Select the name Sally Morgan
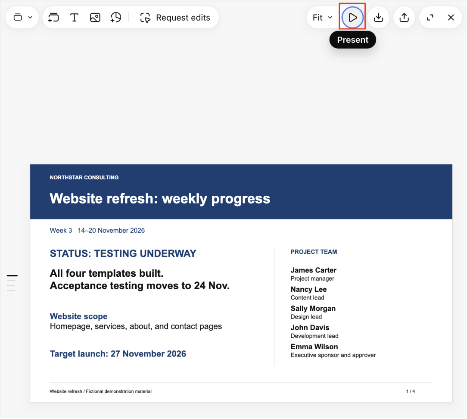Image resolution: width=467 pixels, height=419 pixels. click(x=313, y=309)
